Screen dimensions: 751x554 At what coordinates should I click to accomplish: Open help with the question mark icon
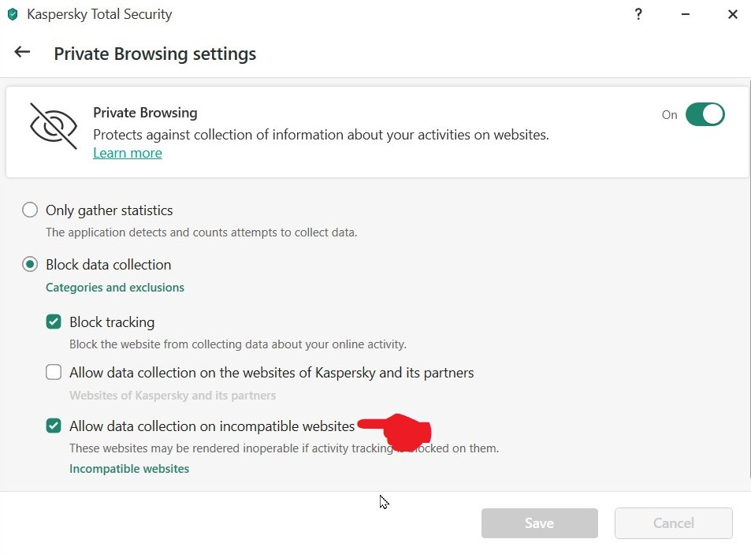[638, 14]
